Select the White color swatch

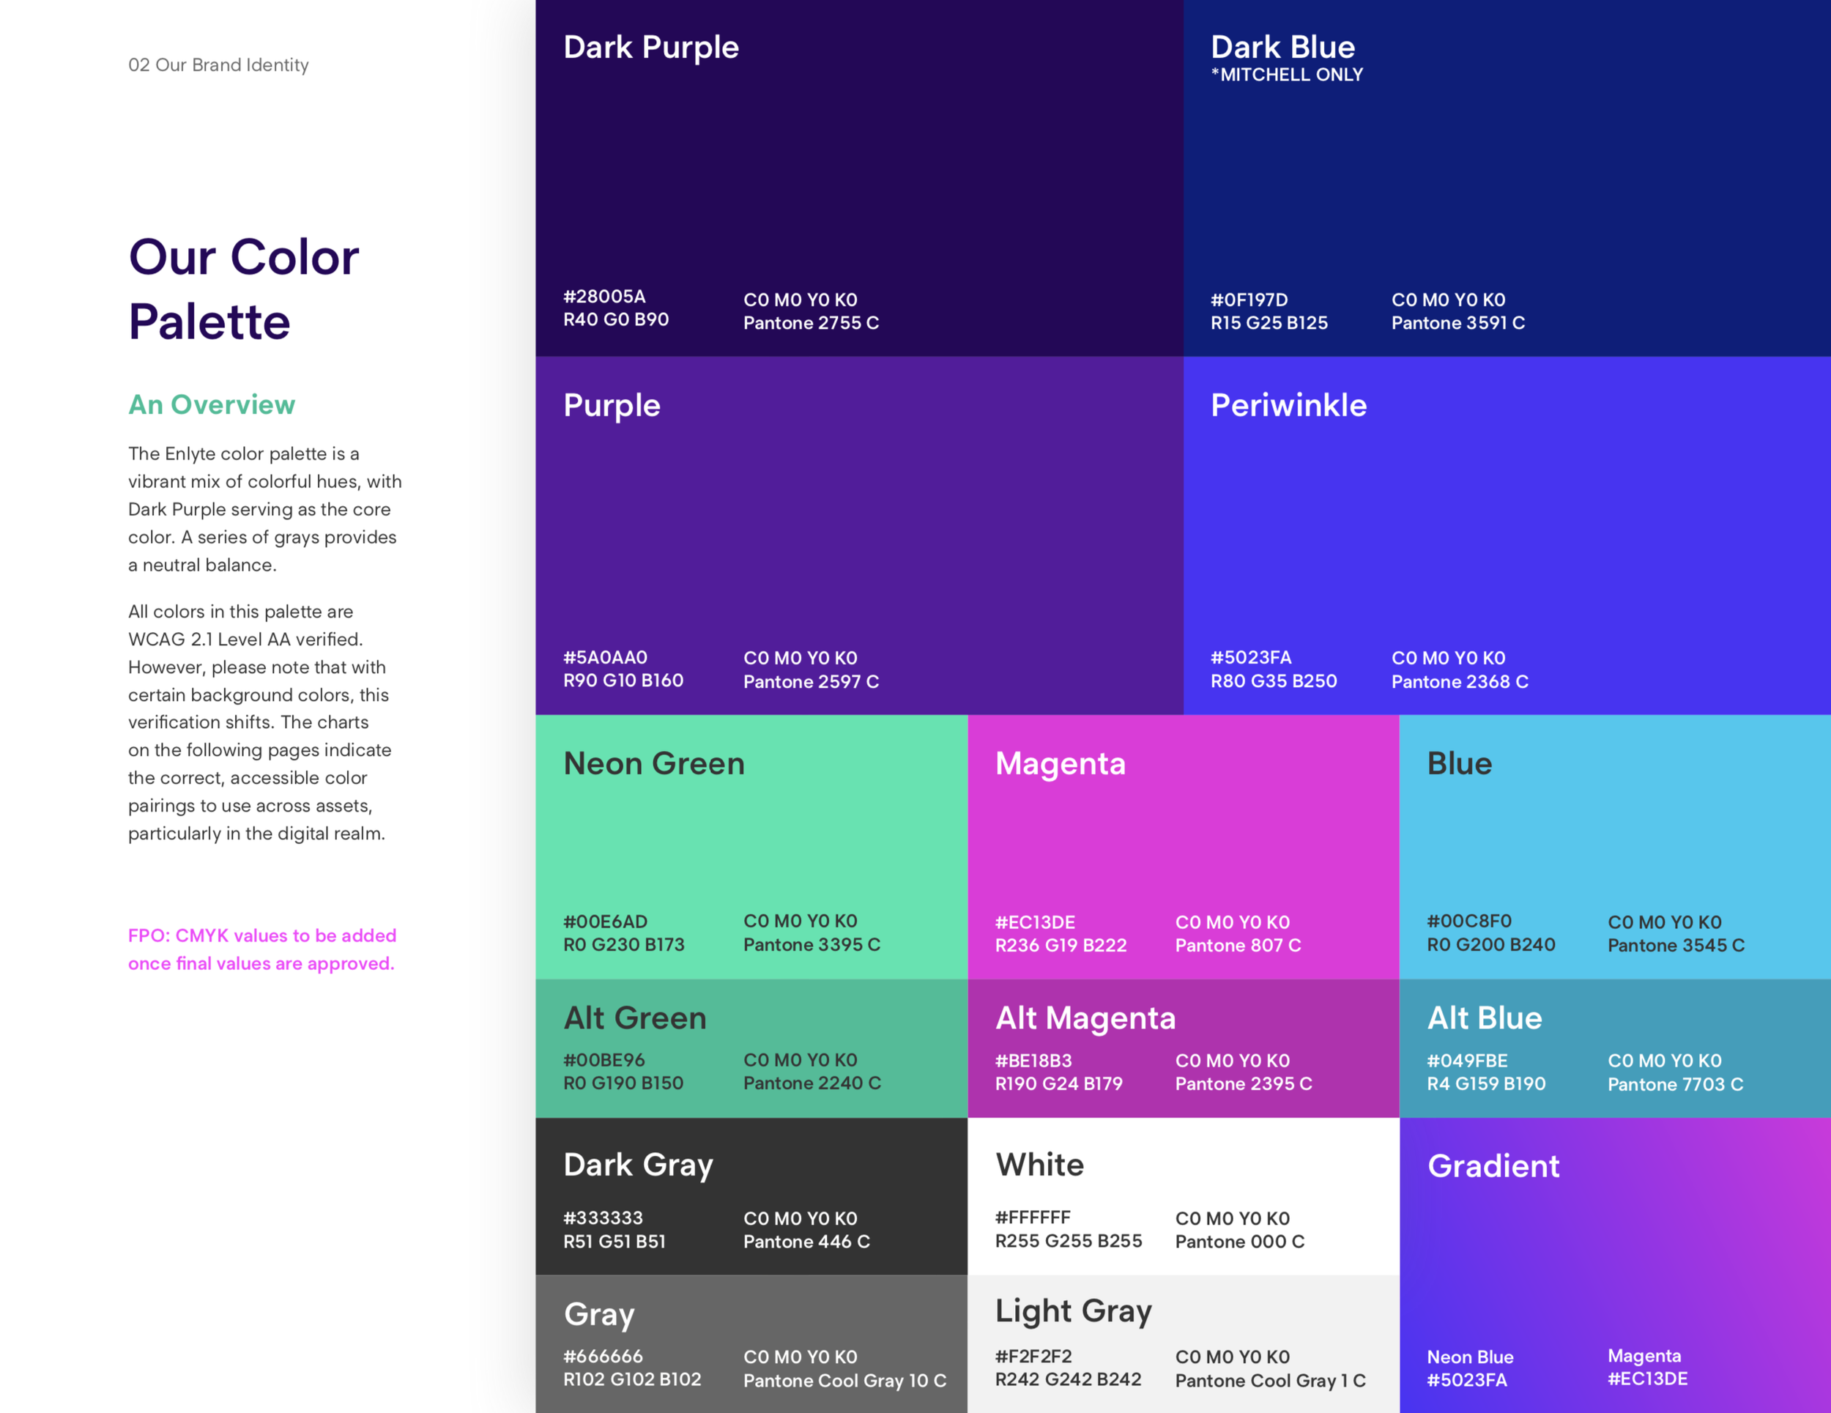pyautogui.click(x=1183, y=1195)
